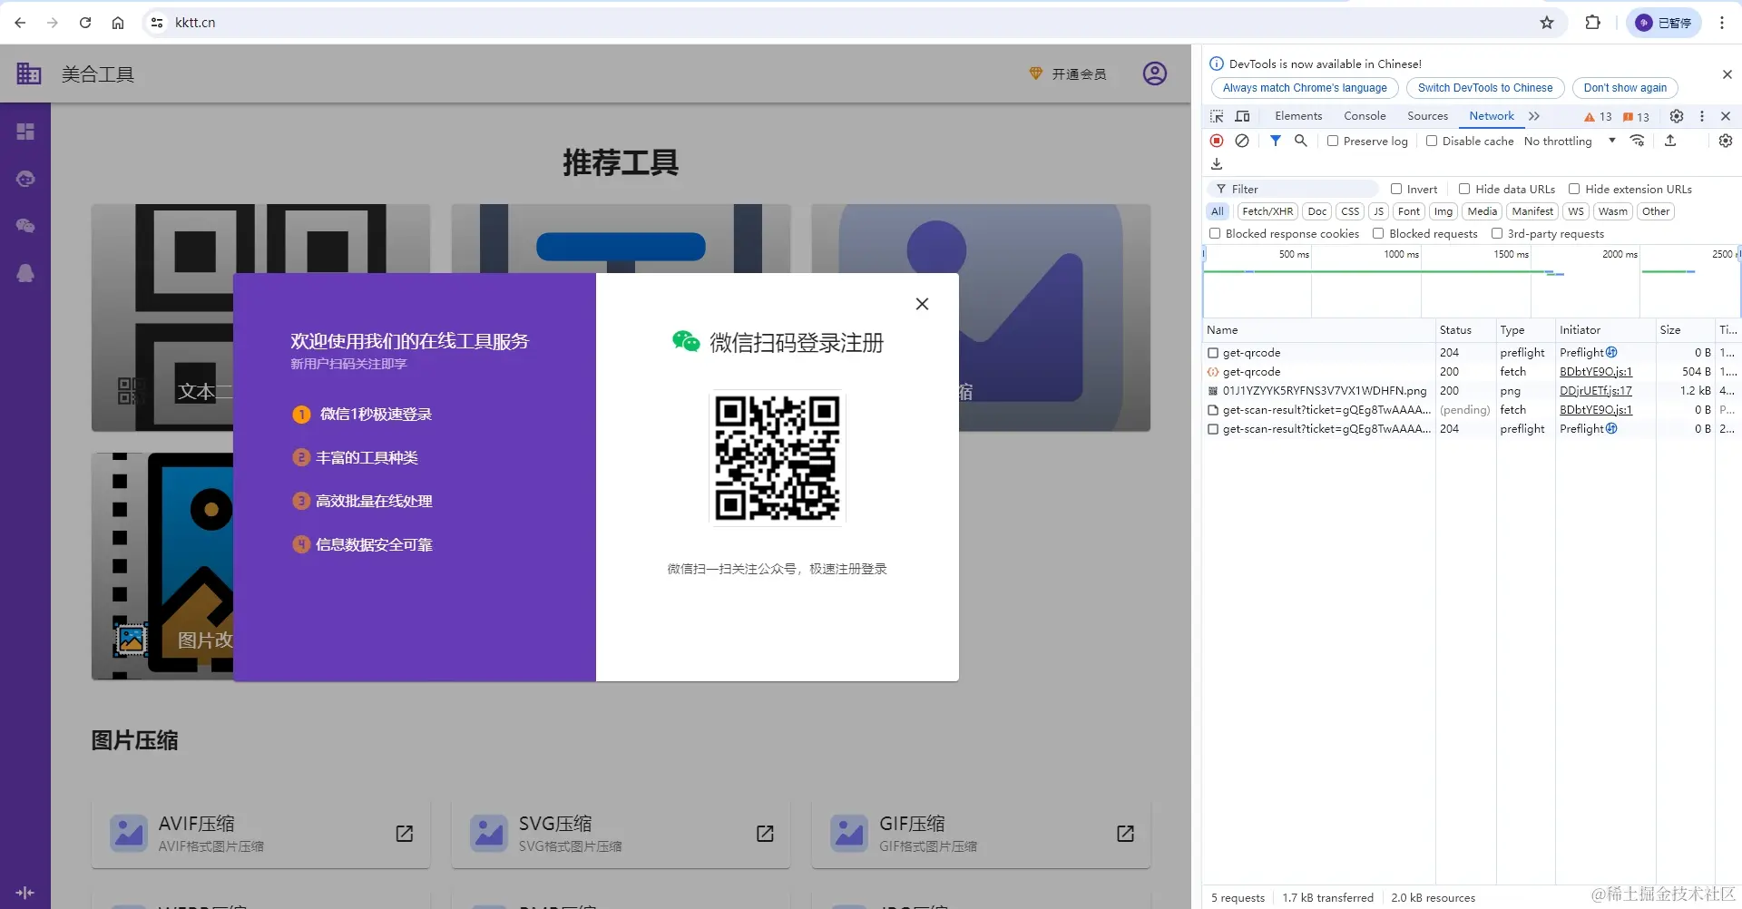This screenshot has height=909, width=1742.
Task: Click the 13 warnings indicator
Action: [1598, 117]
